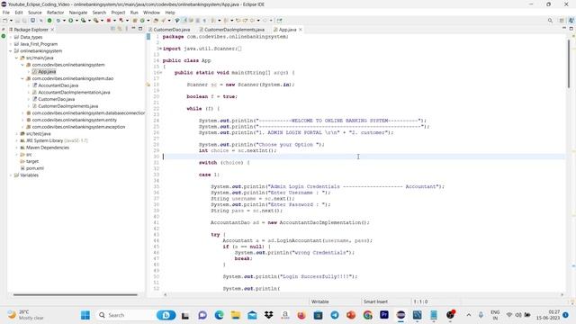Click the 'public class App' code line
This screenshot has height=324, width=576.
[x=186, y=60]
